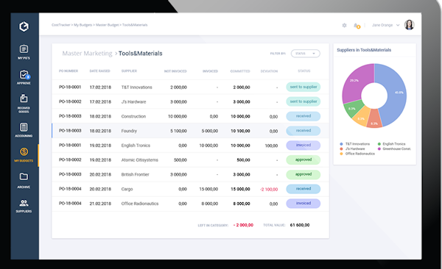This screenshot has height=269, width=442.
Task: Go to My Budgets breadcrumb
Action: pyautogui.click(x=83, y=25)
